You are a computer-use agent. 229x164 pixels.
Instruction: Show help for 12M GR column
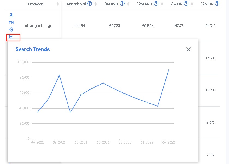click(x=217, y=4)
